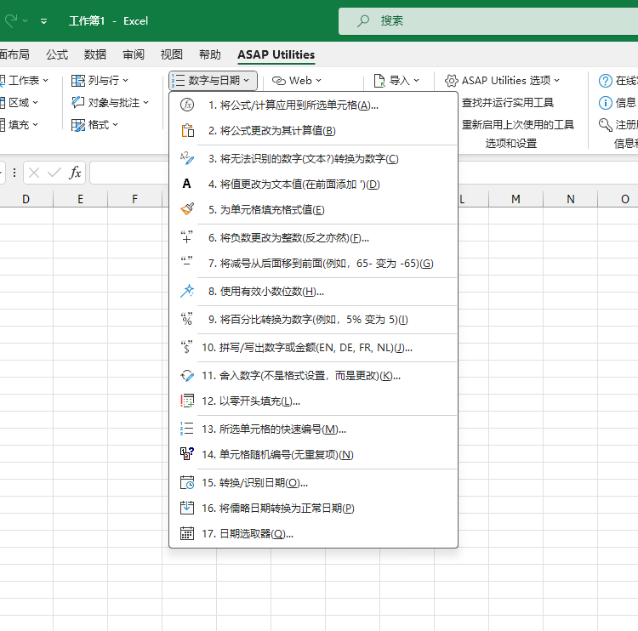Select column M header

[516, 199]
